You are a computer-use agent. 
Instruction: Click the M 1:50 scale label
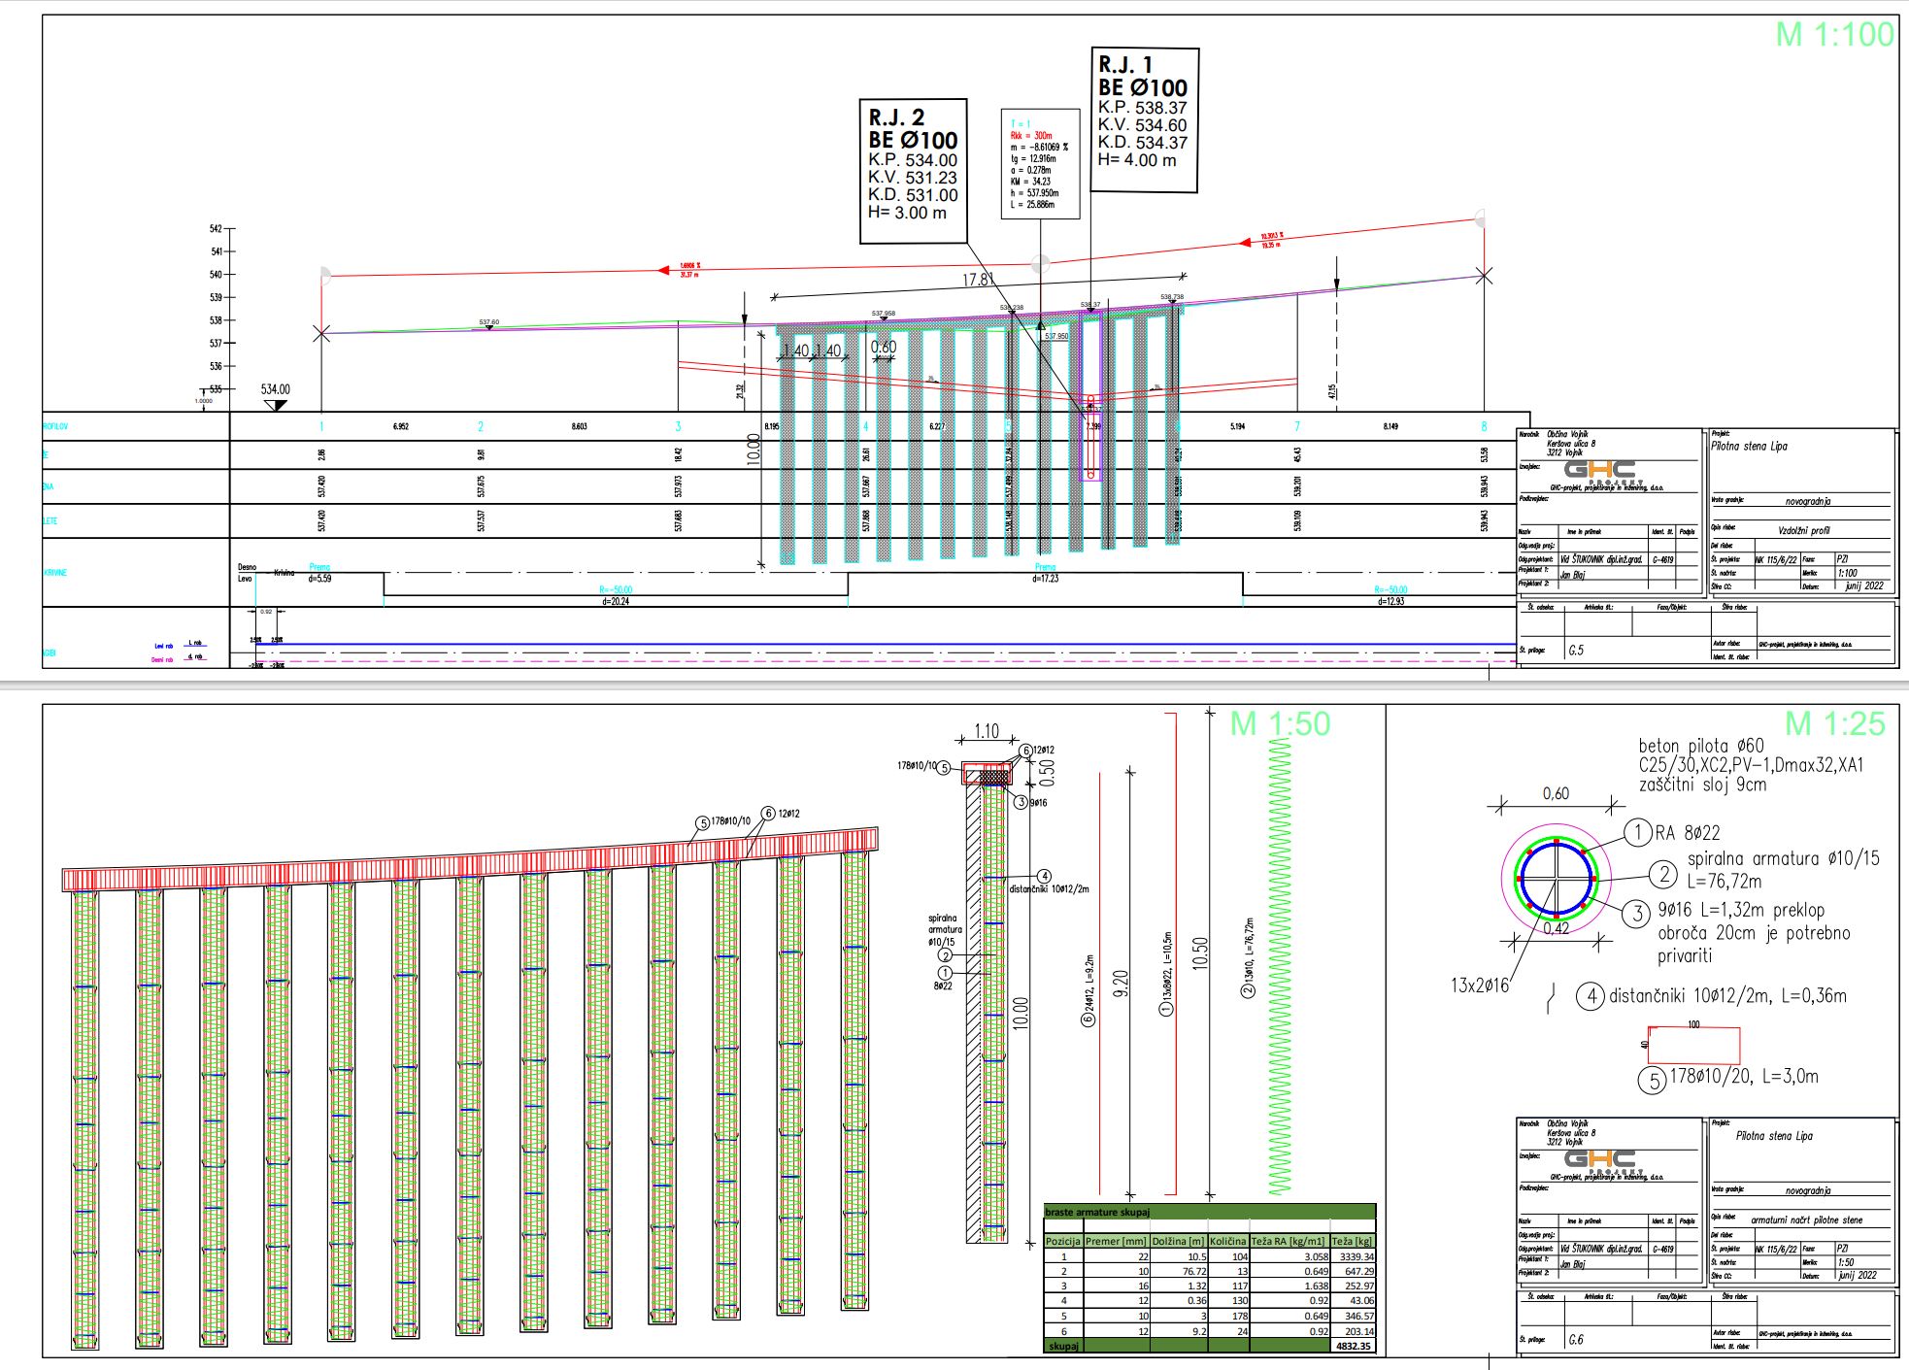click(x=1279, y=724)
